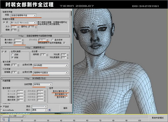Toggle the antialiasing filter 开 checkbox
Image resolution: width=168 pixels, height=122 pixels.
tap(4, 22)
